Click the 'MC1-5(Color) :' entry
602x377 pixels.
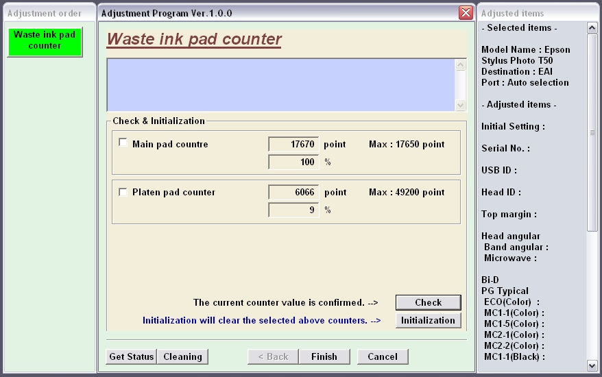[514, 324]
